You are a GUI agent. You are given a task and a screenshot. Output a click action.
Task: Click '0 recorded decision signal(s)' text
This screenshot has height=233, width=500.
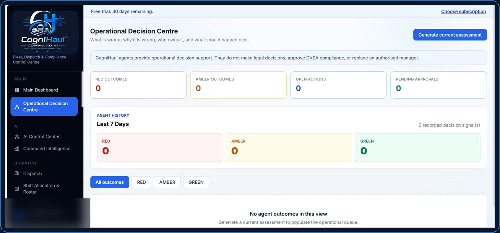coord(449,125)
